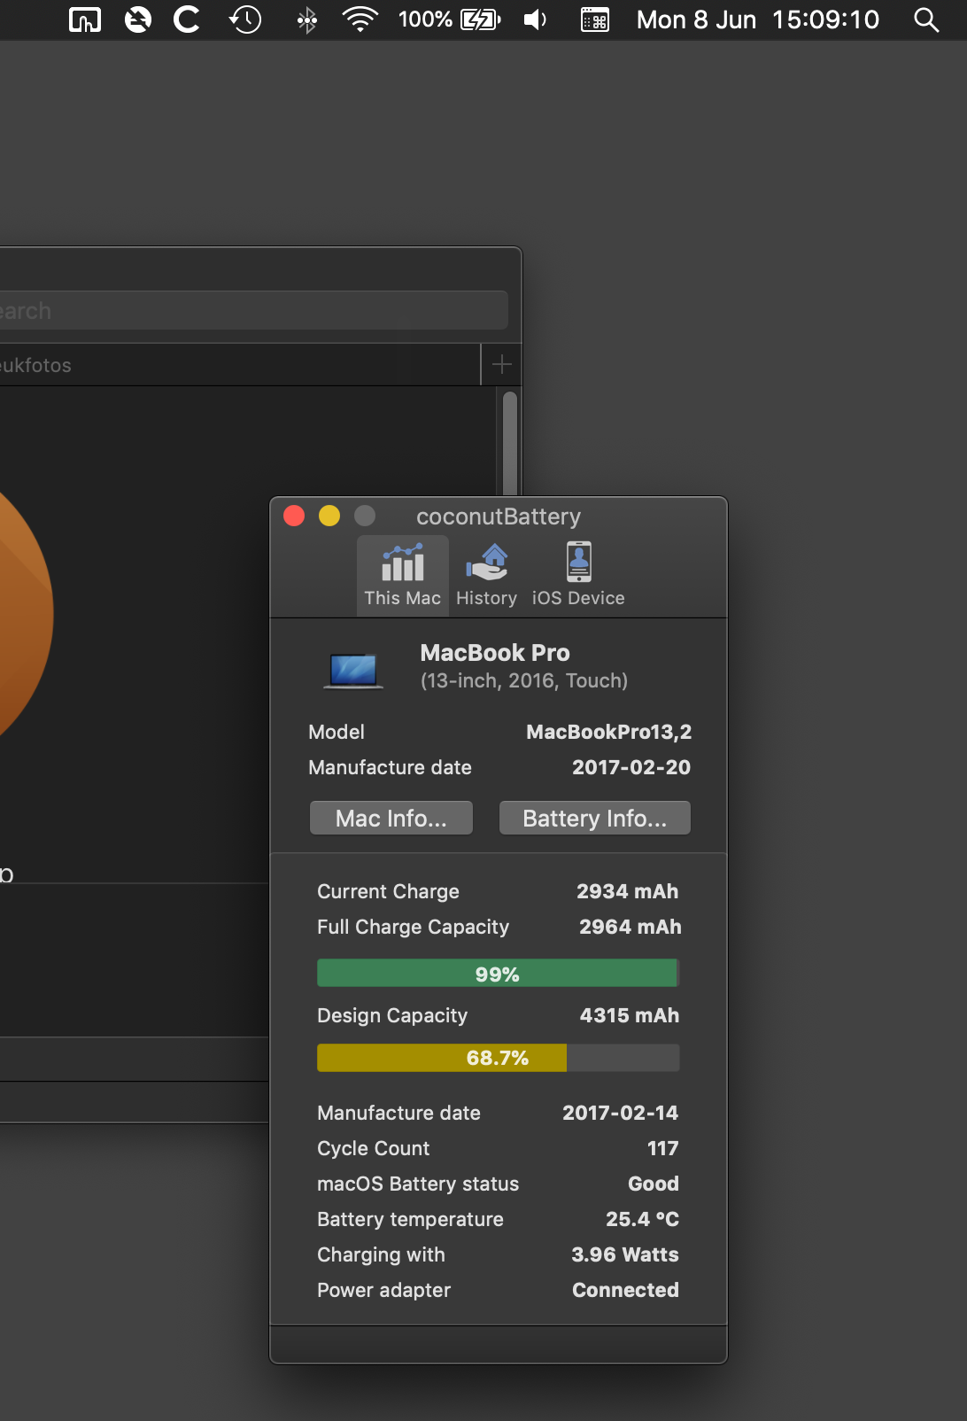This screenshot has height=1421, width=967.
Task: Click the Power adapter value Connected
Action: [626, 1290]
